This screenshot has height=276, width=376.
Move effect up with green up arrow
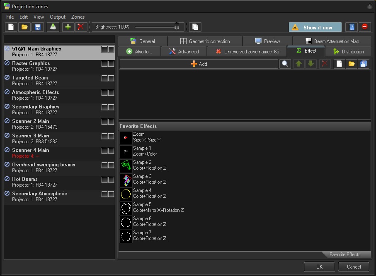click(x=298, y=64)
